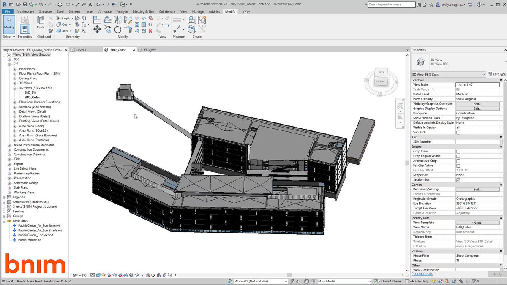Select the Measure between two references tool
The height and width of the screenshot is (285, 507).
[177, 19]
